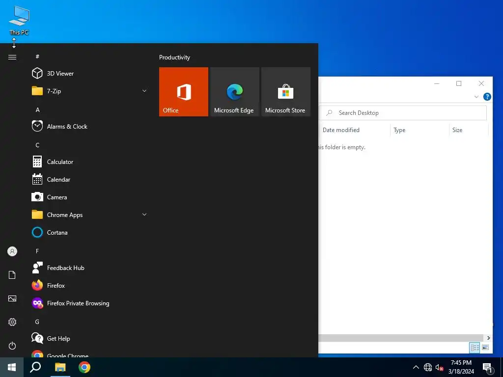Sort by Date modified column in Explorer
Viewport: 503px width, 377px height.
(355, 130)
